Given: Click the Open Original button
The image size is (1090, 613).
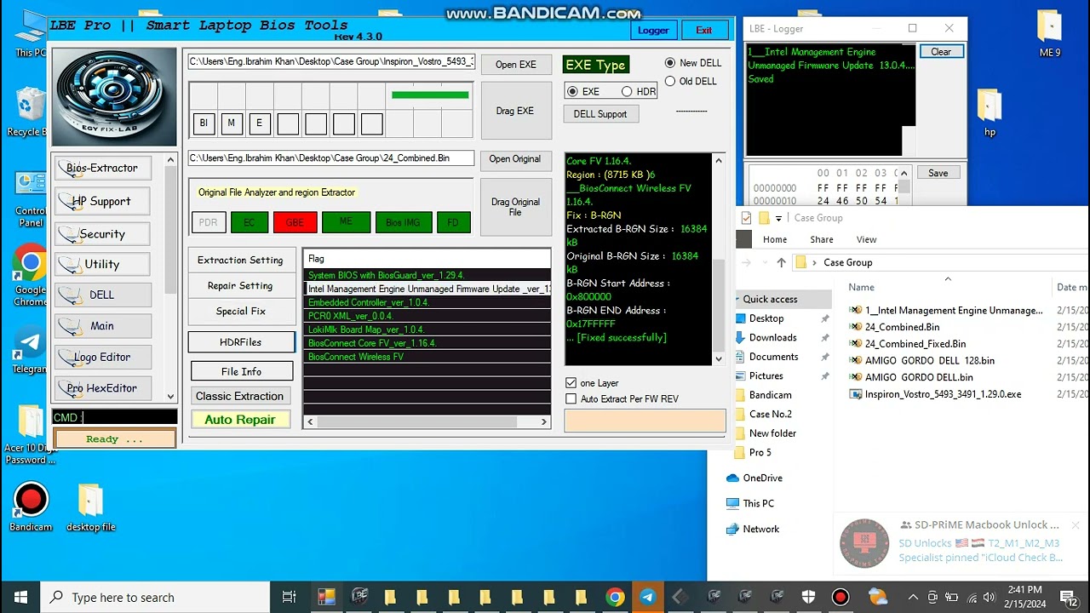Looking at the screenshot, I should coord(515,159).
